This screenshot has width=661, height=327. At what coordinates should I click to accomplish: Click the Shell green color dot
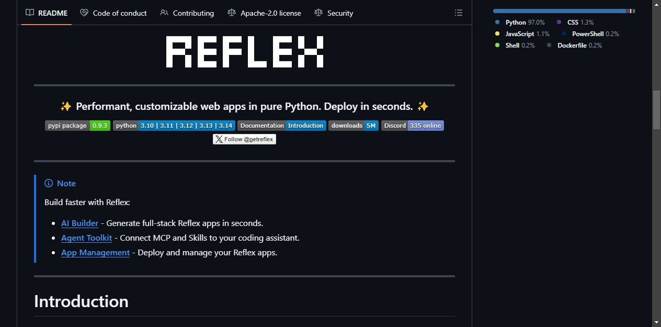[x=497, y=46]
